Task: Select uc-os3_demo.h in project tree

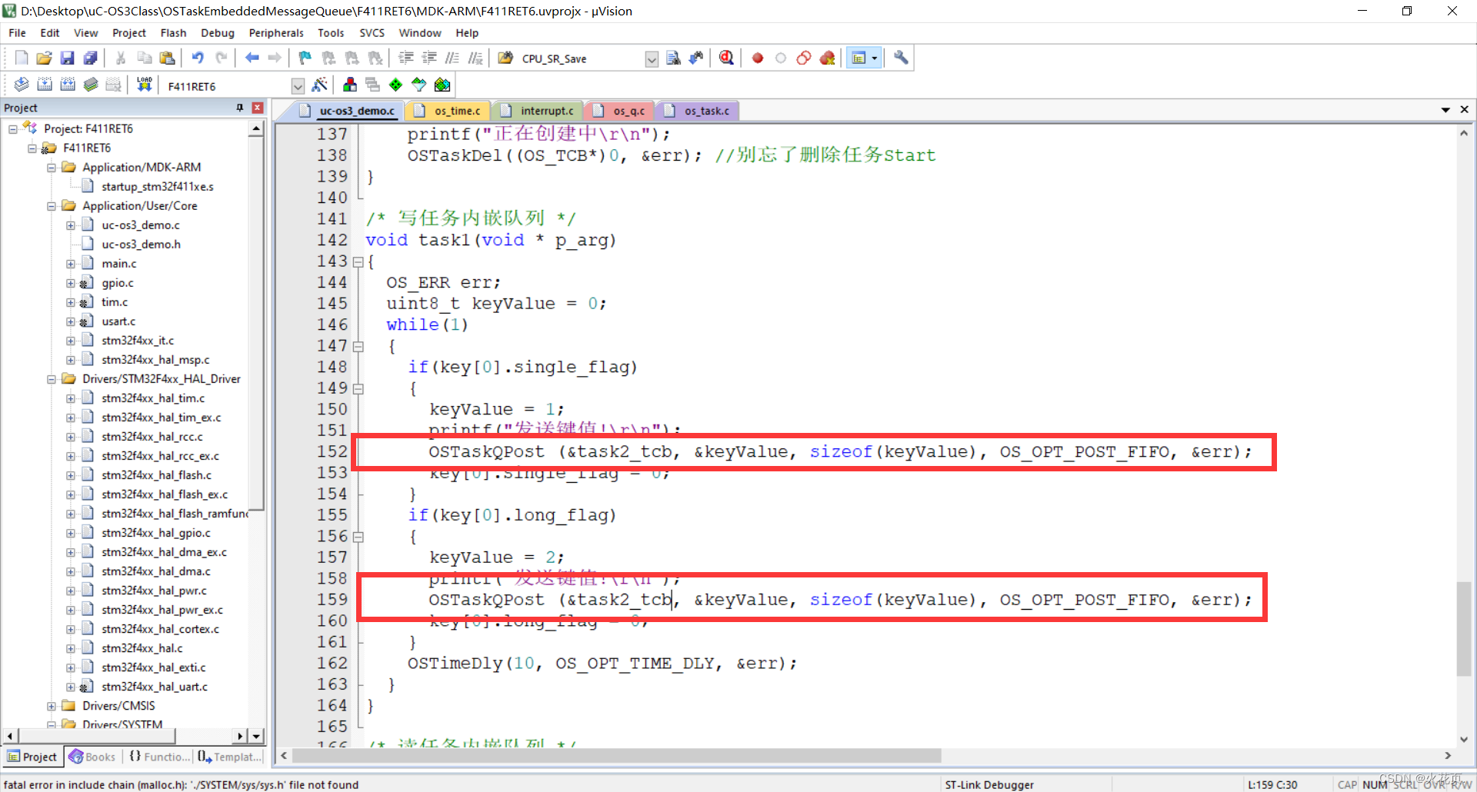Action: click(x=141, y=245)
